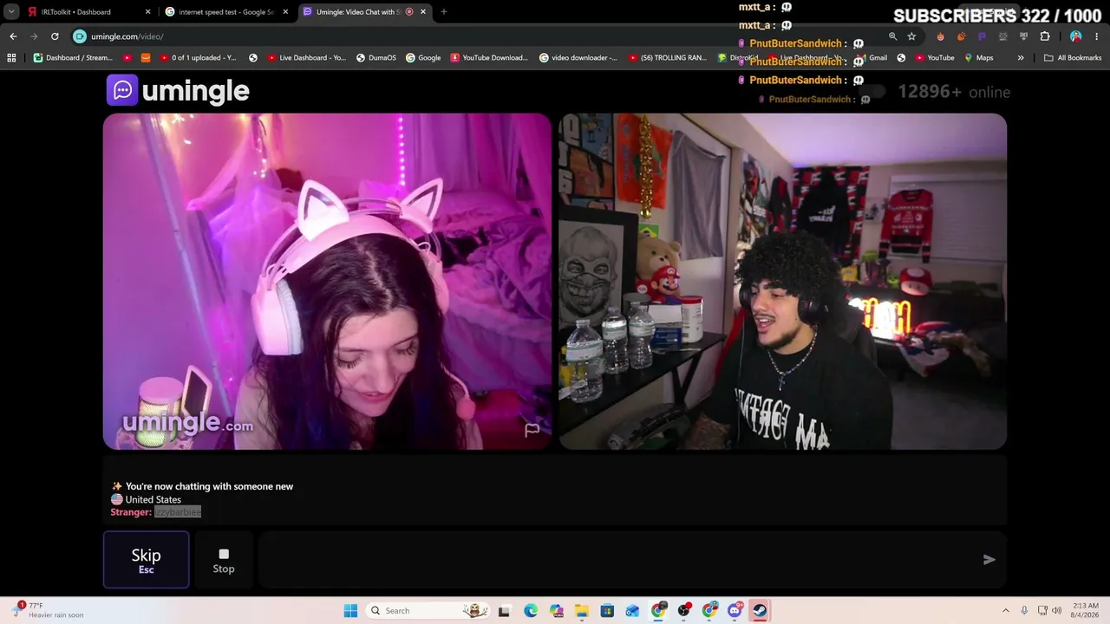Open the Windows Start menu
This screenshot has width=1110, height=624.
tap(350, 611)
